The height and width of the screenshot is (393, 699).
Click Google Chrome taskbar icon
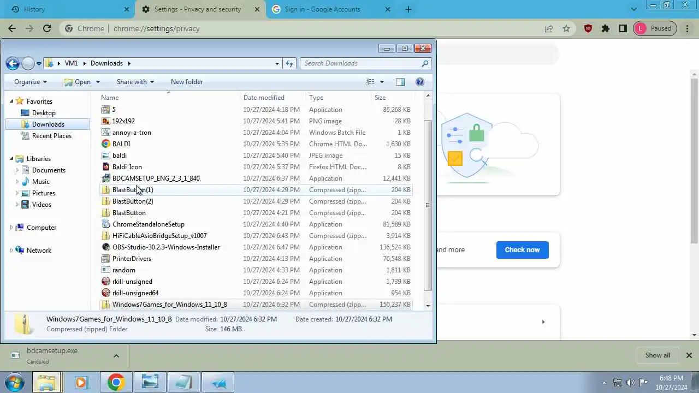point(116,383)
